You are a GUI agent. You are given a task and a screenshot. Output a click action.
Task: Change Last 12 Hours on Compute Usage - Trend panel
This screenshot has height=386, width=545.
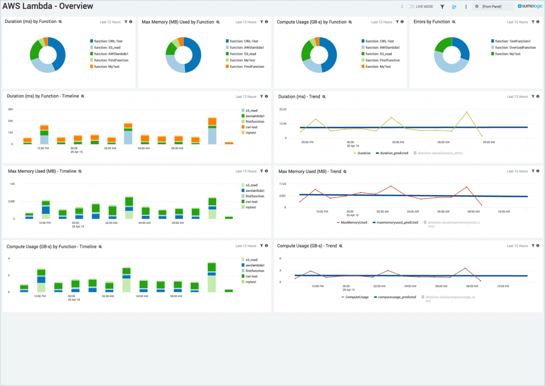[517, 246]
